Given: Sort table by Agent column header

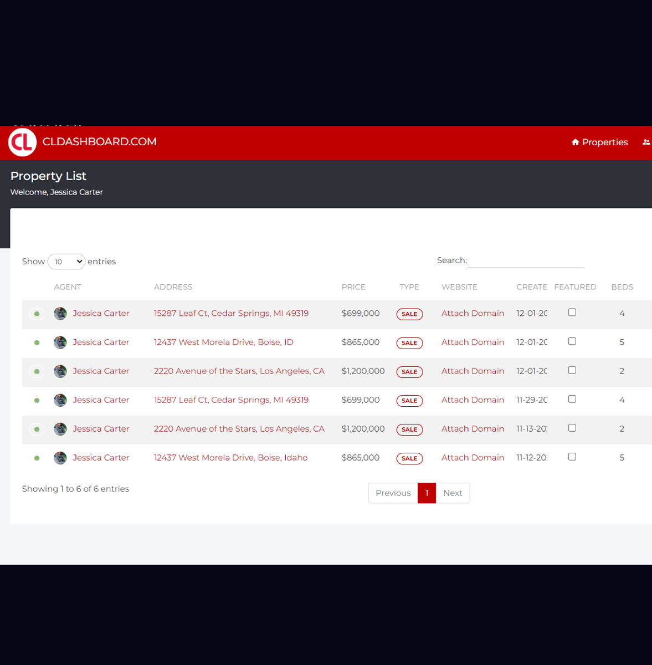Looking at the screenshot, I should click(x=68, y=287).
